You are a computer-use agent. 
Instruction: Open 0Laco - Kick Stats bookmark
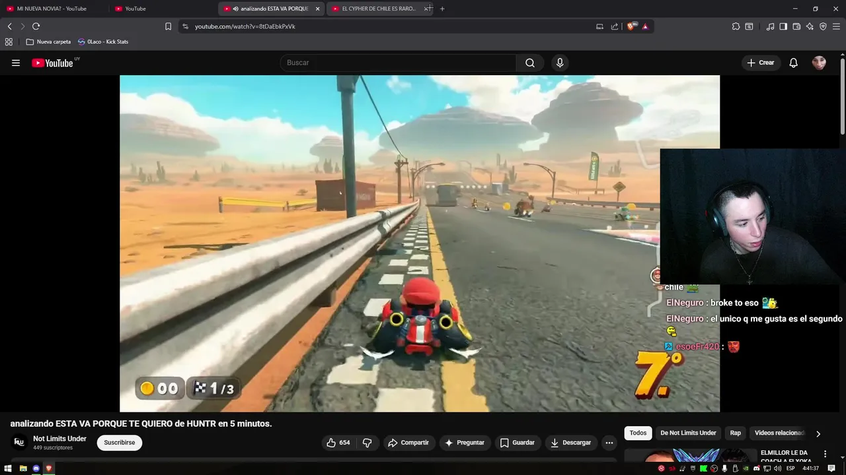tap(102, 42)
